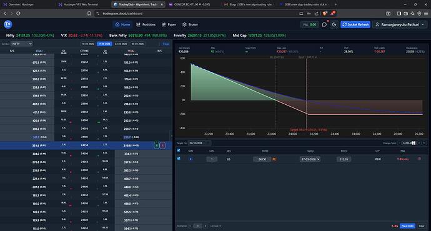This screenshot has width=431, height=231.
Task: Increase the multiplier with plus button
Action: tap(206, 226)
